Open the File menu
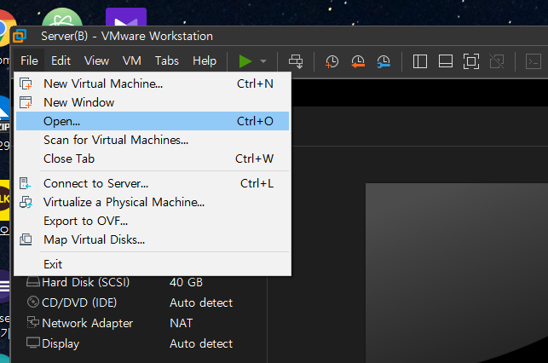 tap(29, 60)
